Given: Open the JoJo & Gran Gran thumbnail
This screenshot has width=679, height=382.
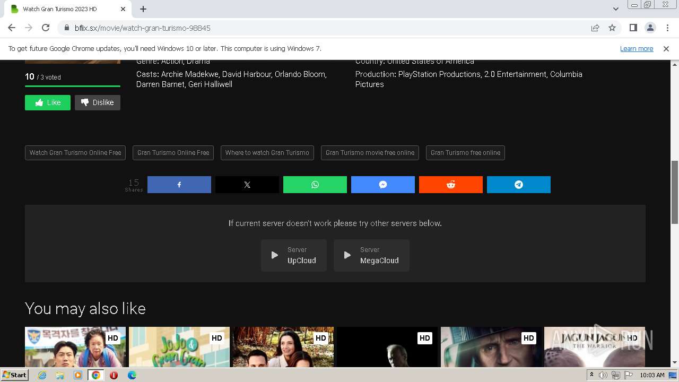Looking at the screenshot, I should [179, 347].
